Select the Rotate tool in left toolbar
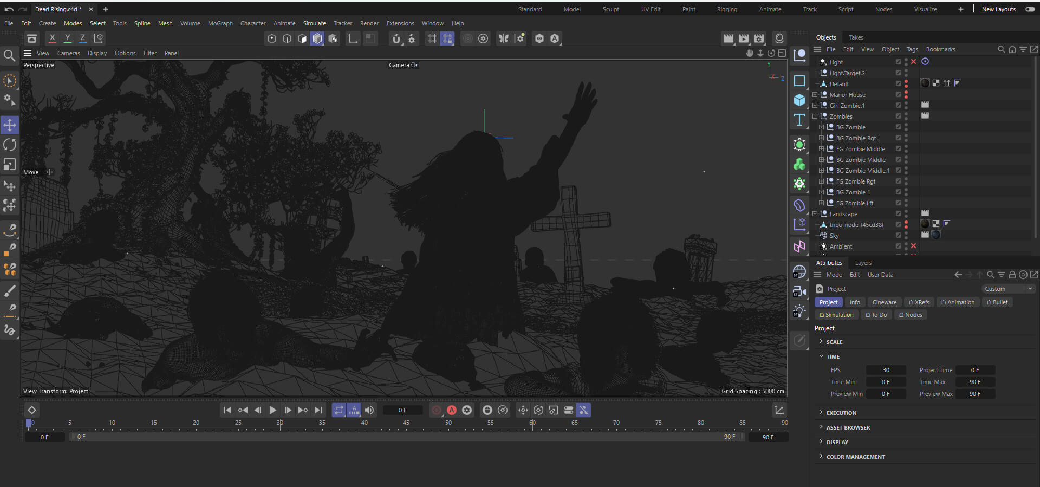 click(10, 145)
